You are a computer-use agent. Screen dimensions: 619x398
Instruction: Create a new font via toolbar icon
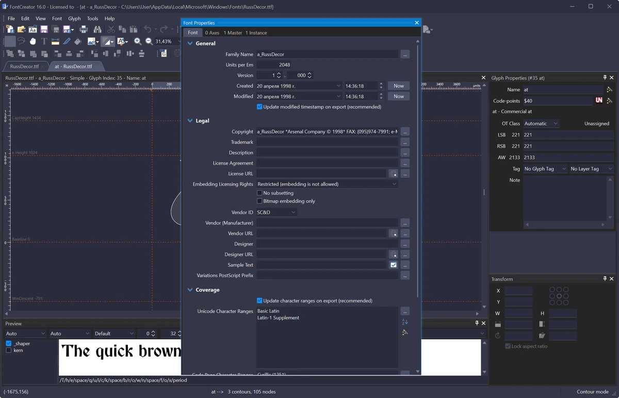pyautogui.click(x=10, y=29)
